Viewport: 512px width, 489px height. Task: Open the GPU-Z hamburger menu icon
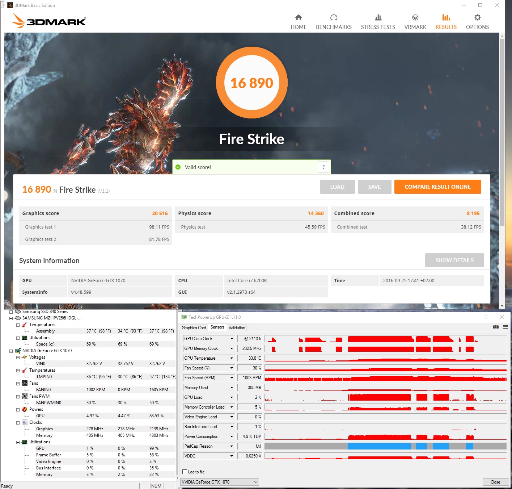click(505, 327)
